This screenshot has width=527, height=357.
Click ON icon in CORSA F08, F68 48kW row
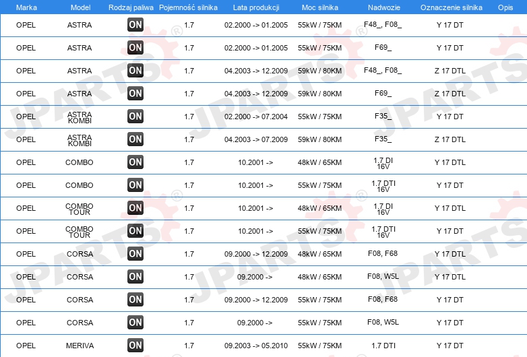point(135,253)
